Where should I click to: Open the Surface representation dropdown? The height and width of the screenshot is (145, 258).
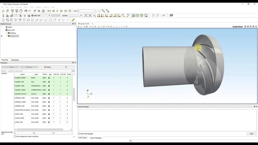click(x=72, y=15)
